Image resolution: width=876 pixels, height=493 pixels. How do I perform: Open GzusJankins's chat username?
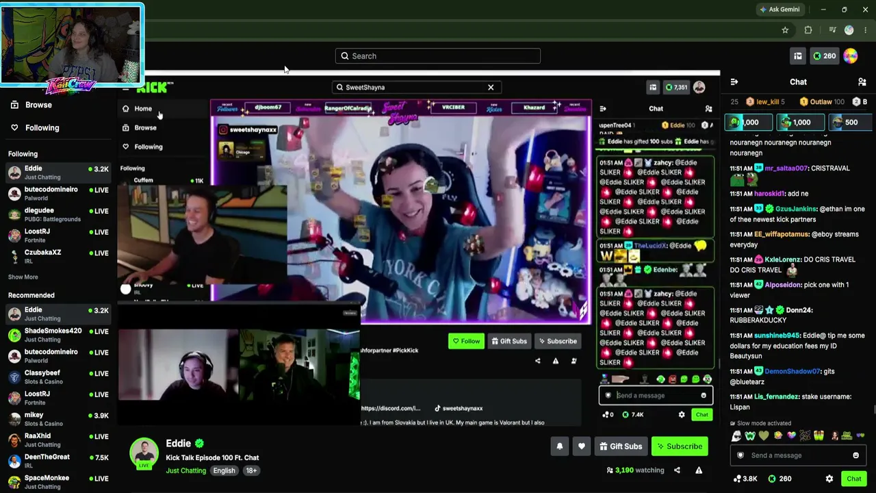[x=796, y=209]
